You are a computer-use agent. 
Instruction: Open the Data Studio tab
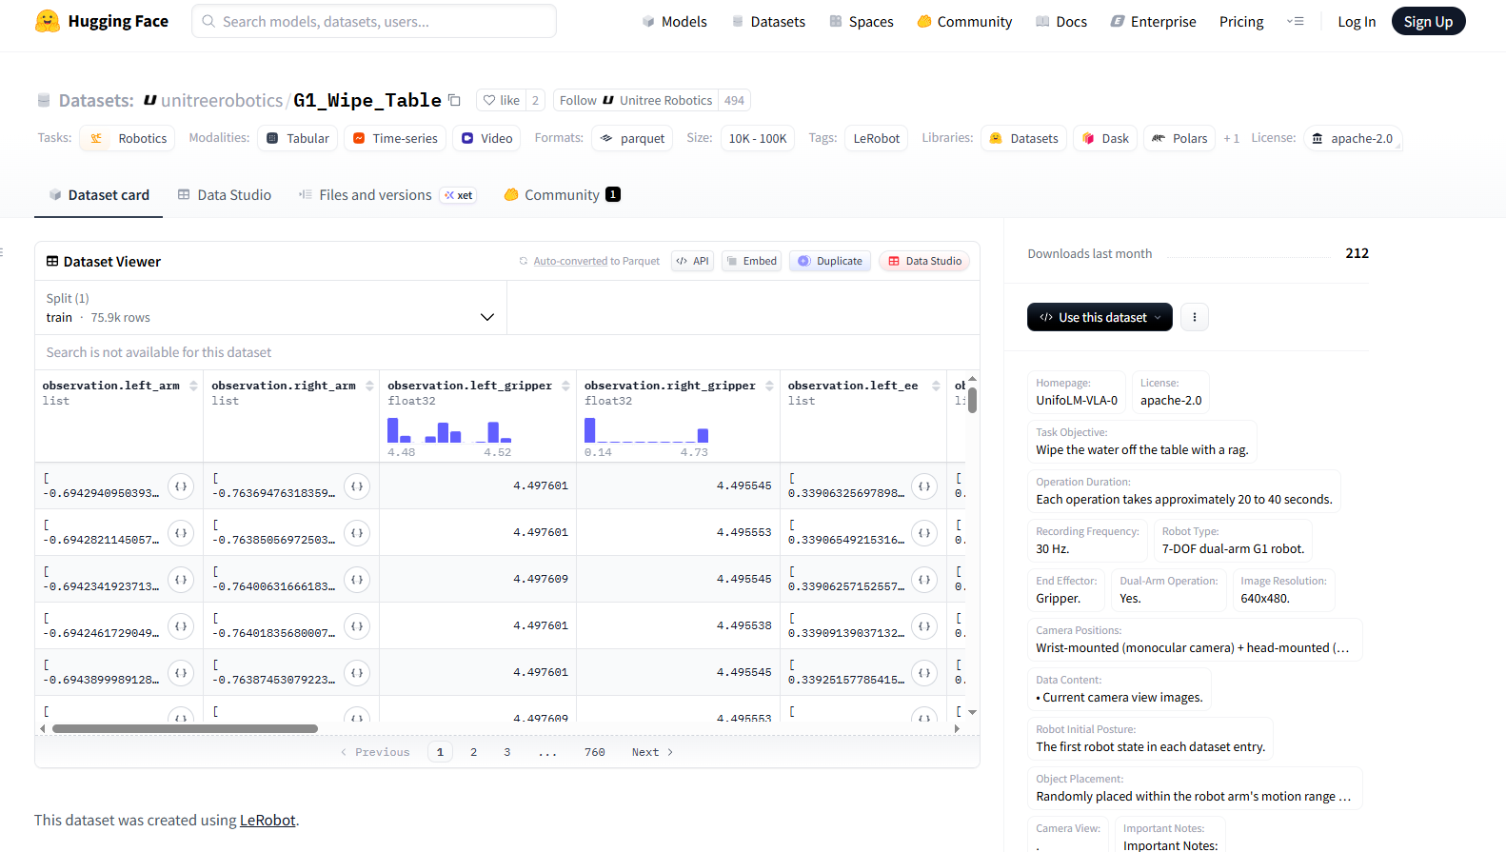tap(225, 194)
